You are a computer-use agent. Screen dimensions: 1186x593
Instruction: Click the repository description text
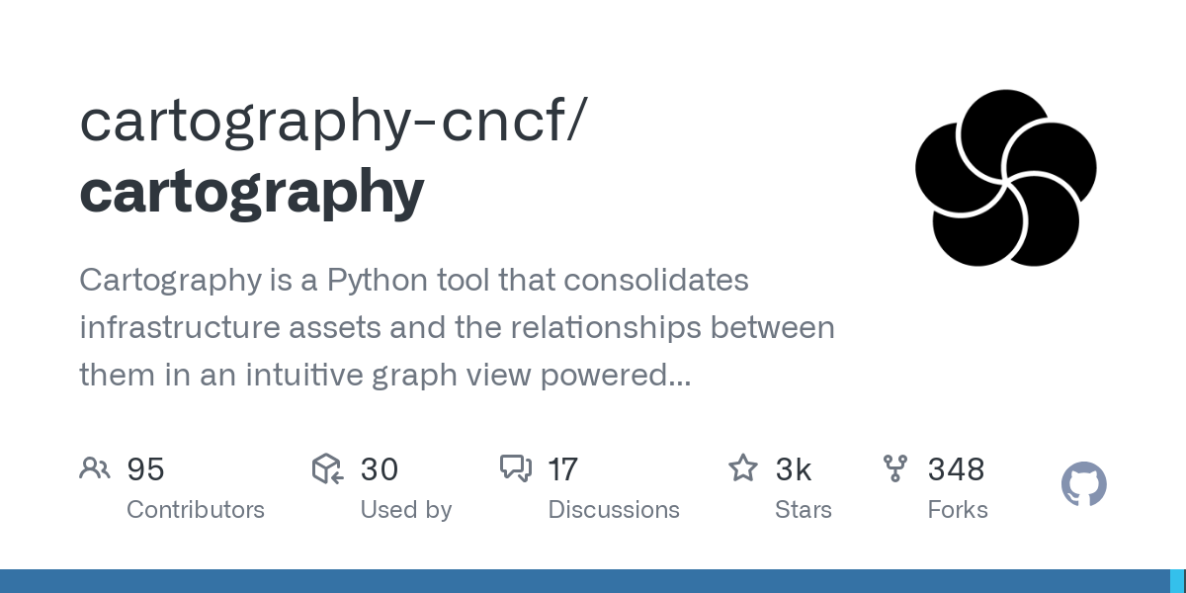pos(457,327)
